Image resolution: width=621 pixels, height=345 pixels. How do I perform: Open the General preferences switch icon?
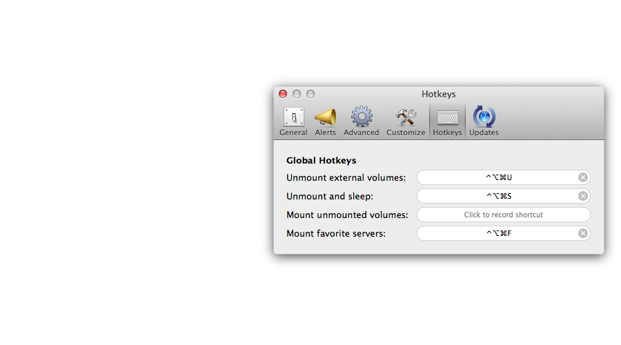(293, 117)
